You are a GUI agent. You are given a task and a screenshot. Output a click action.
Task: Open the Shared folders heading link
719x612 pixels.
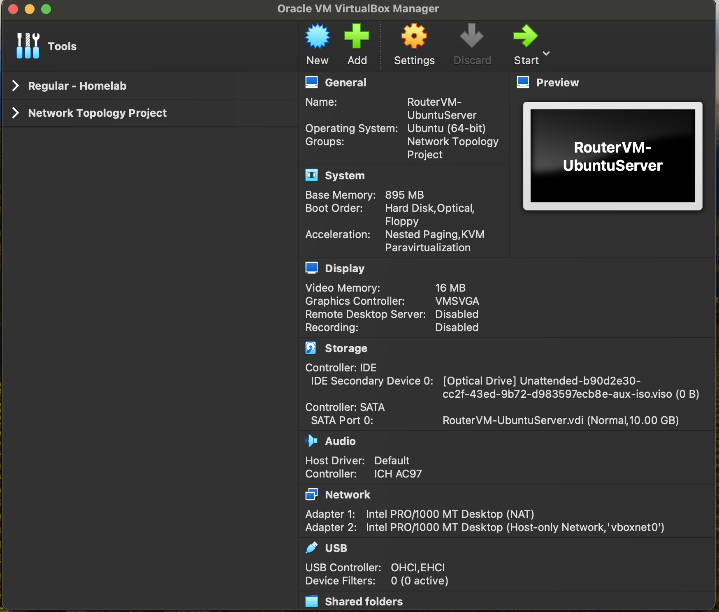click(364, 602)
